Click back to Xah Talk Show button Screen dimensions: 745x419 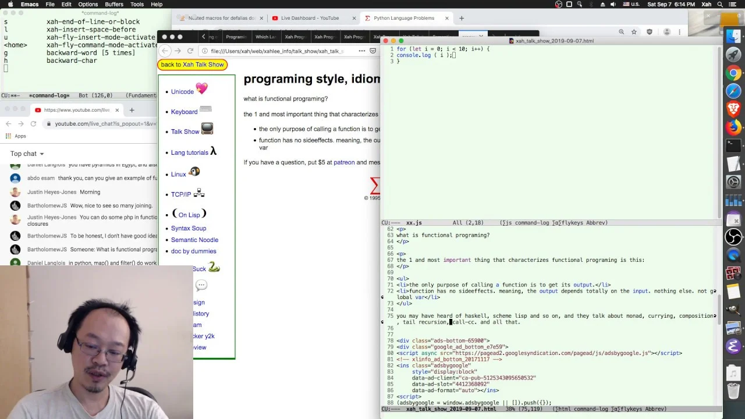tap(192, 65)
